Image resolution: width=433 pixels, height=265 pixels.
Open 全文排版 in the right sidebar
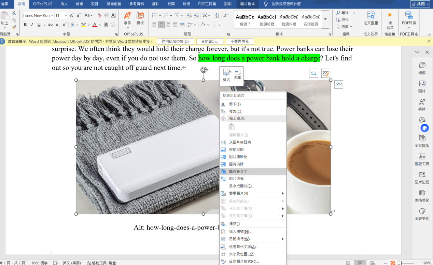point(422,141)
